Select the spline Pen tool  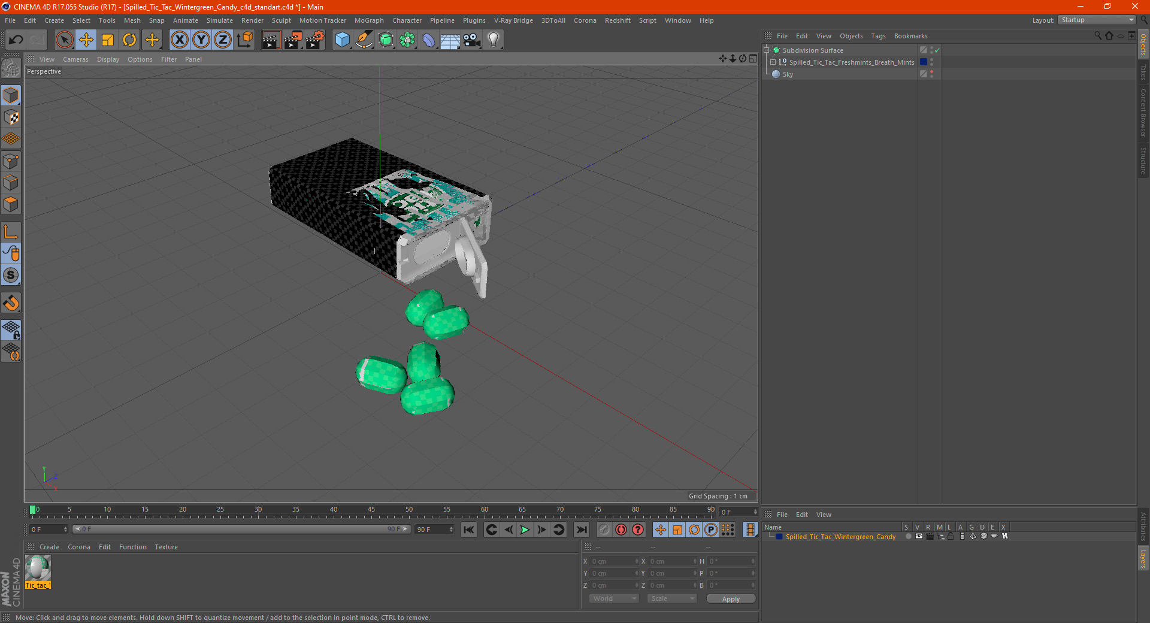(x=364, y=40)
